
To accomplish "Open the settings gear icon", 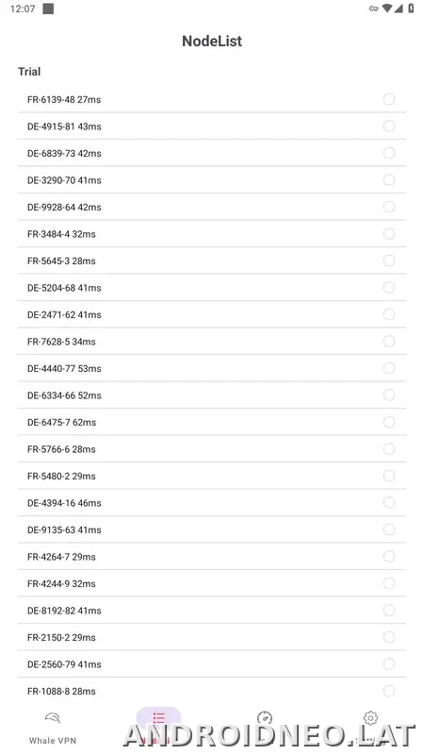I will click(370, 718).
